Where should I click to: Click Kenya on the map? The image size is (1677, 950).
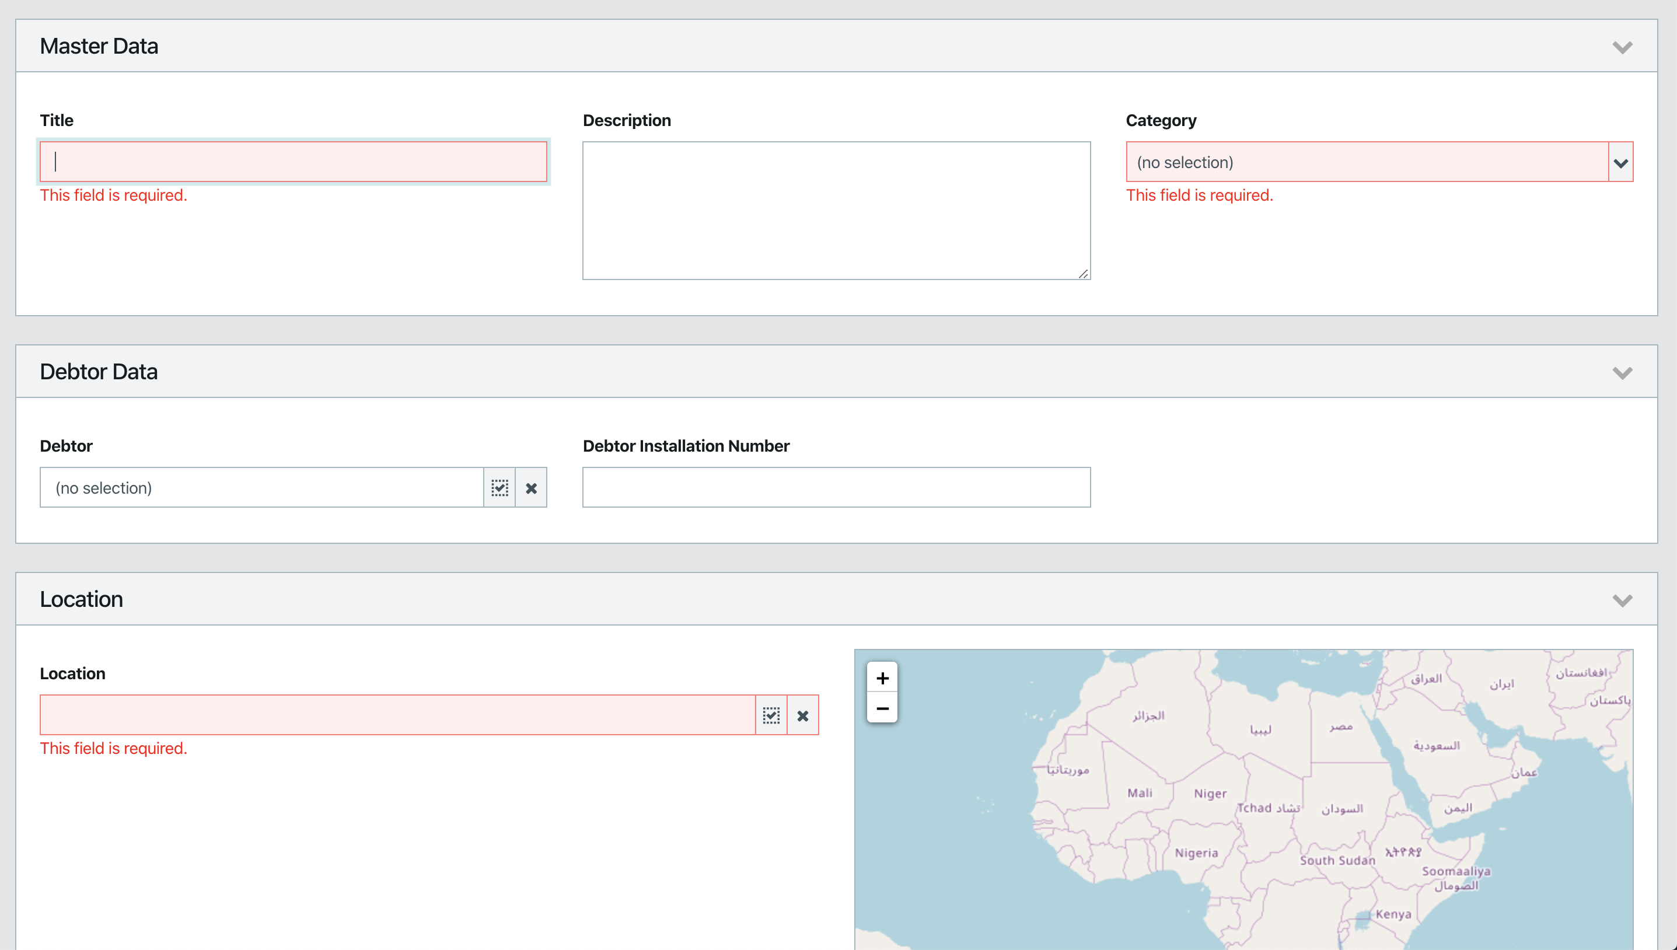(1394, 914)
